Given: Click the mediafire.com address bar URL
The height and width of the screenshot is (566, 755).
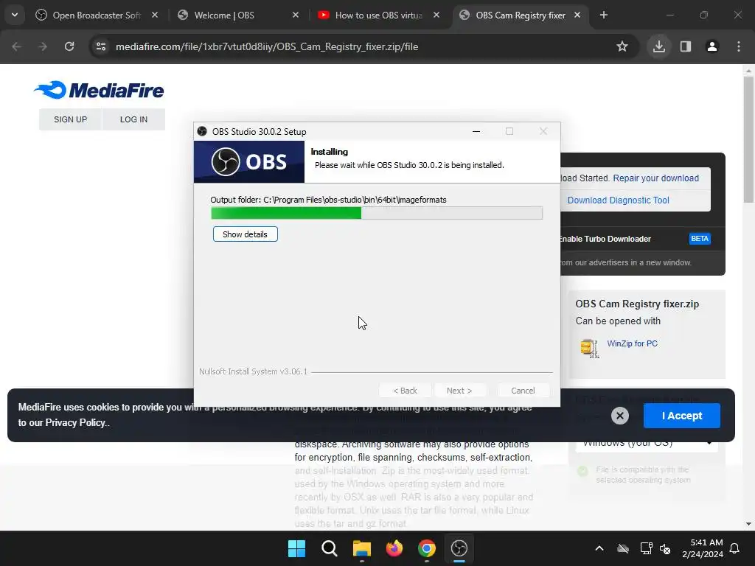Looking at the screenshot, I should pos(267,46).
